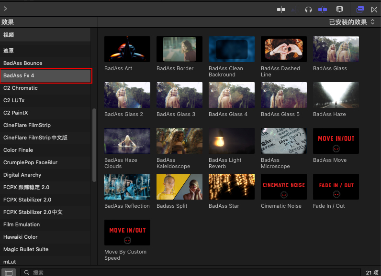This screenshot has width=381, height=276.
Task: Select Move By Custom Speed thumbnail
Action: pyautogui.click(x=127, y=233)
